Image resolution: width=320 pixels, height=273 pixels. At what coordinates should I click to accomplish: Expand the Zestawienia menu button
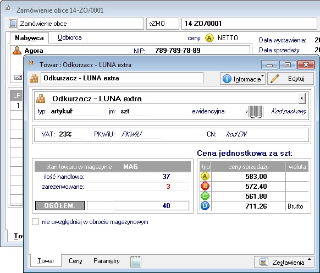tap(284, 262)
